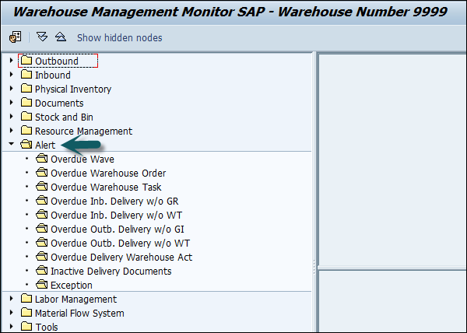Click the expand all nodes icon

coord(42,37)
